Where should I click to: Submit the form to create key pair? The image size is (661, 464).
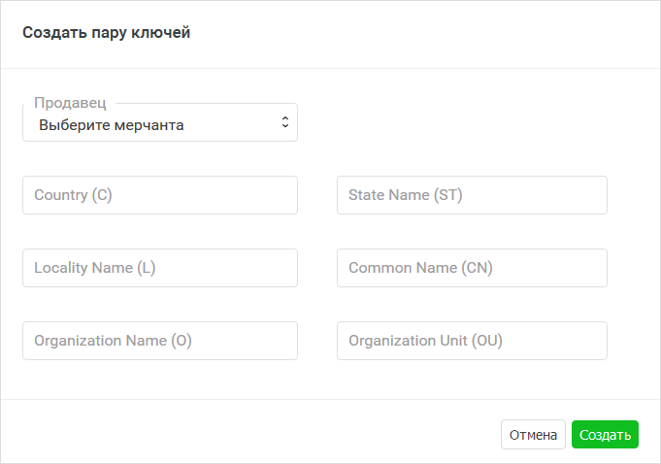tap(605, 435)
